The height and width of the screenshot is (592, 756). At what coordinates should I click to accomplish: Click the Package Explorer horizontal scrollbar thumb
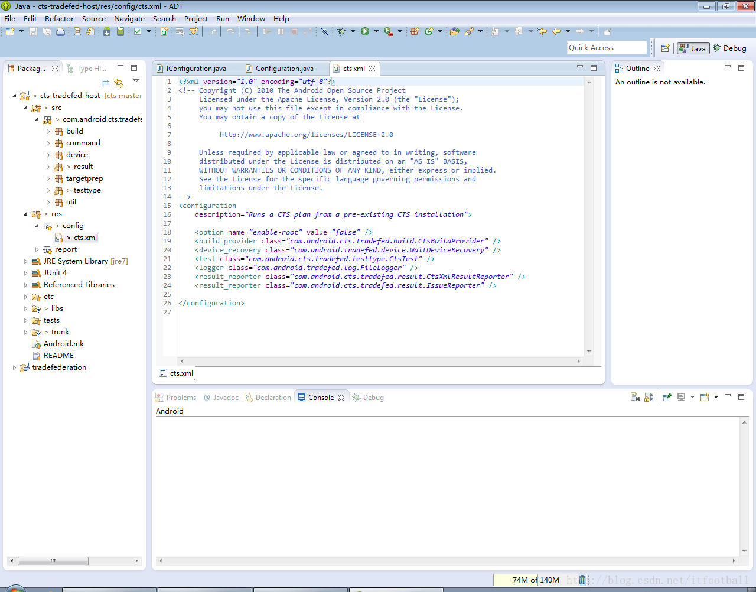[x=53, y=561]
